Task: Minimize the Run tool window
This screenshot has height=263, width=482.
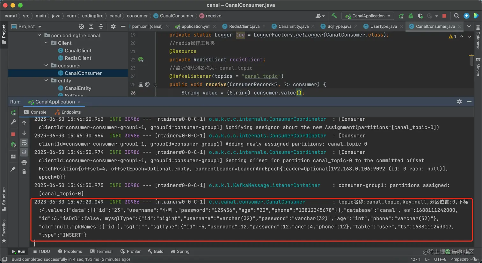Action: (469, 102)
